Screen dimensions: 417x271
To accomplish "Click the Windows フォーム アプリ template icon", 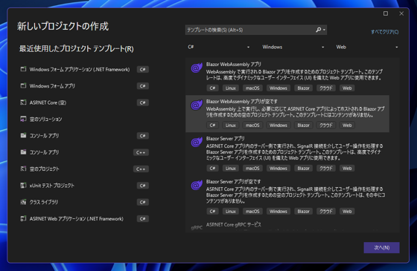I will tap(23, 85).
